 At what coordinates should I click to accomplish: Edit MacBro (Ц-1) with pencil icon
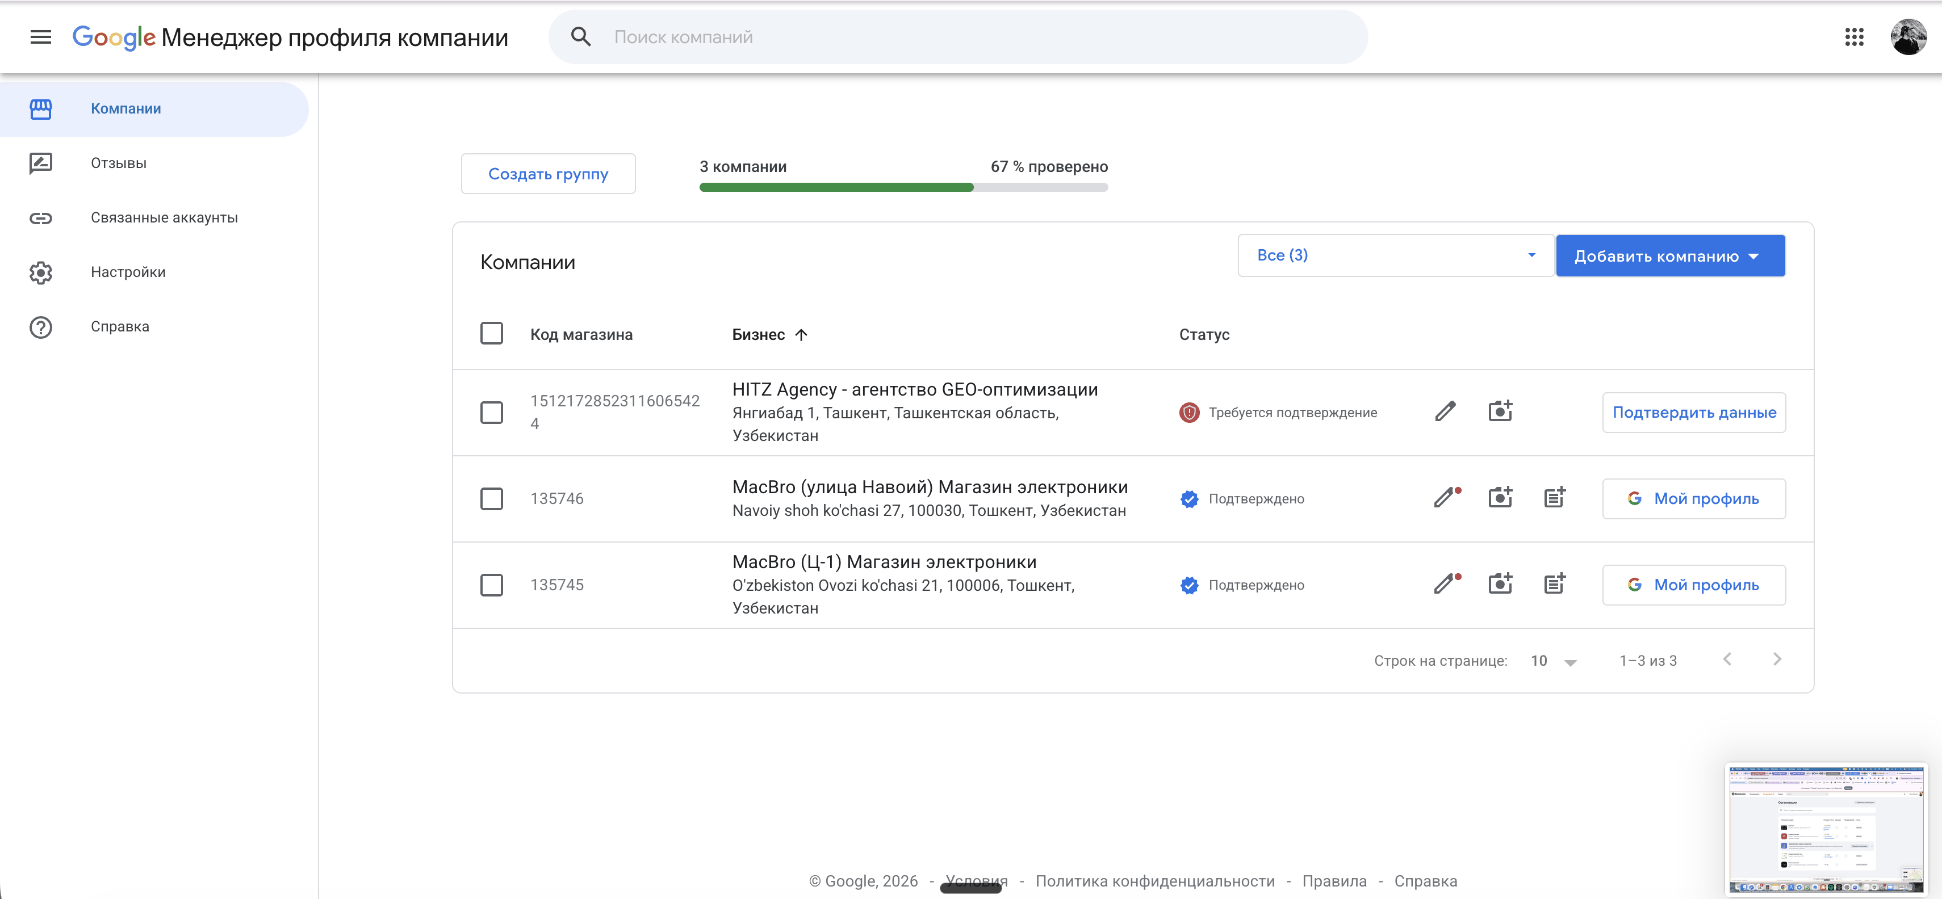(1447, 583)
